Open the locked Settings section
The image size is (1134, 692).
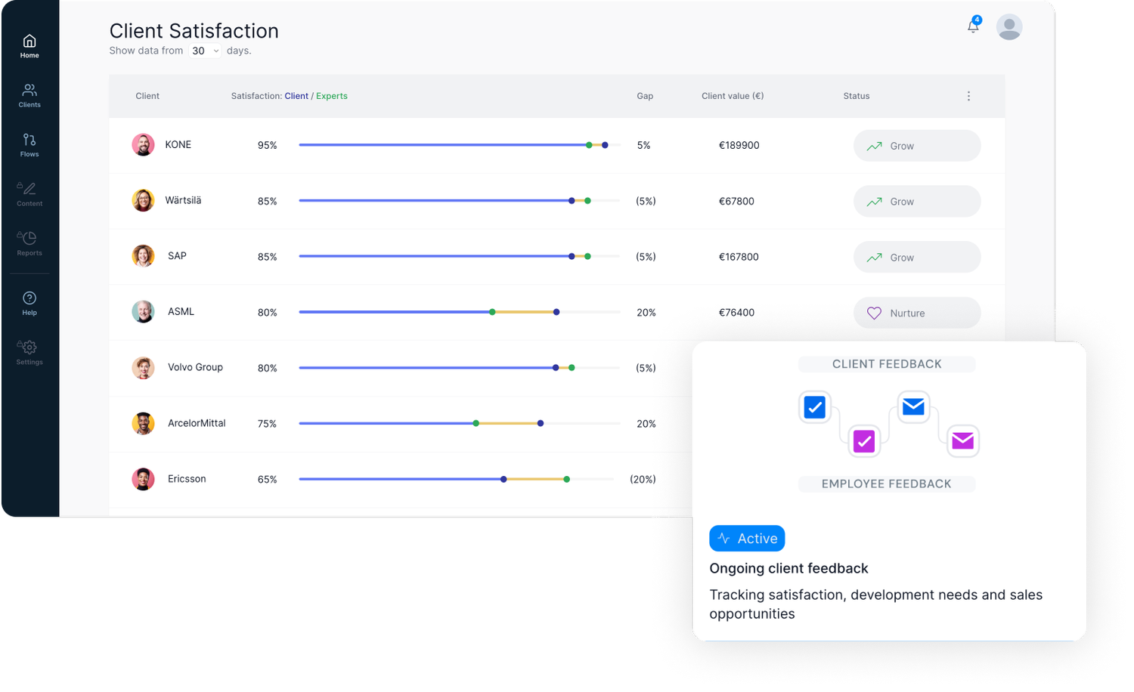(x=29, y=353)
